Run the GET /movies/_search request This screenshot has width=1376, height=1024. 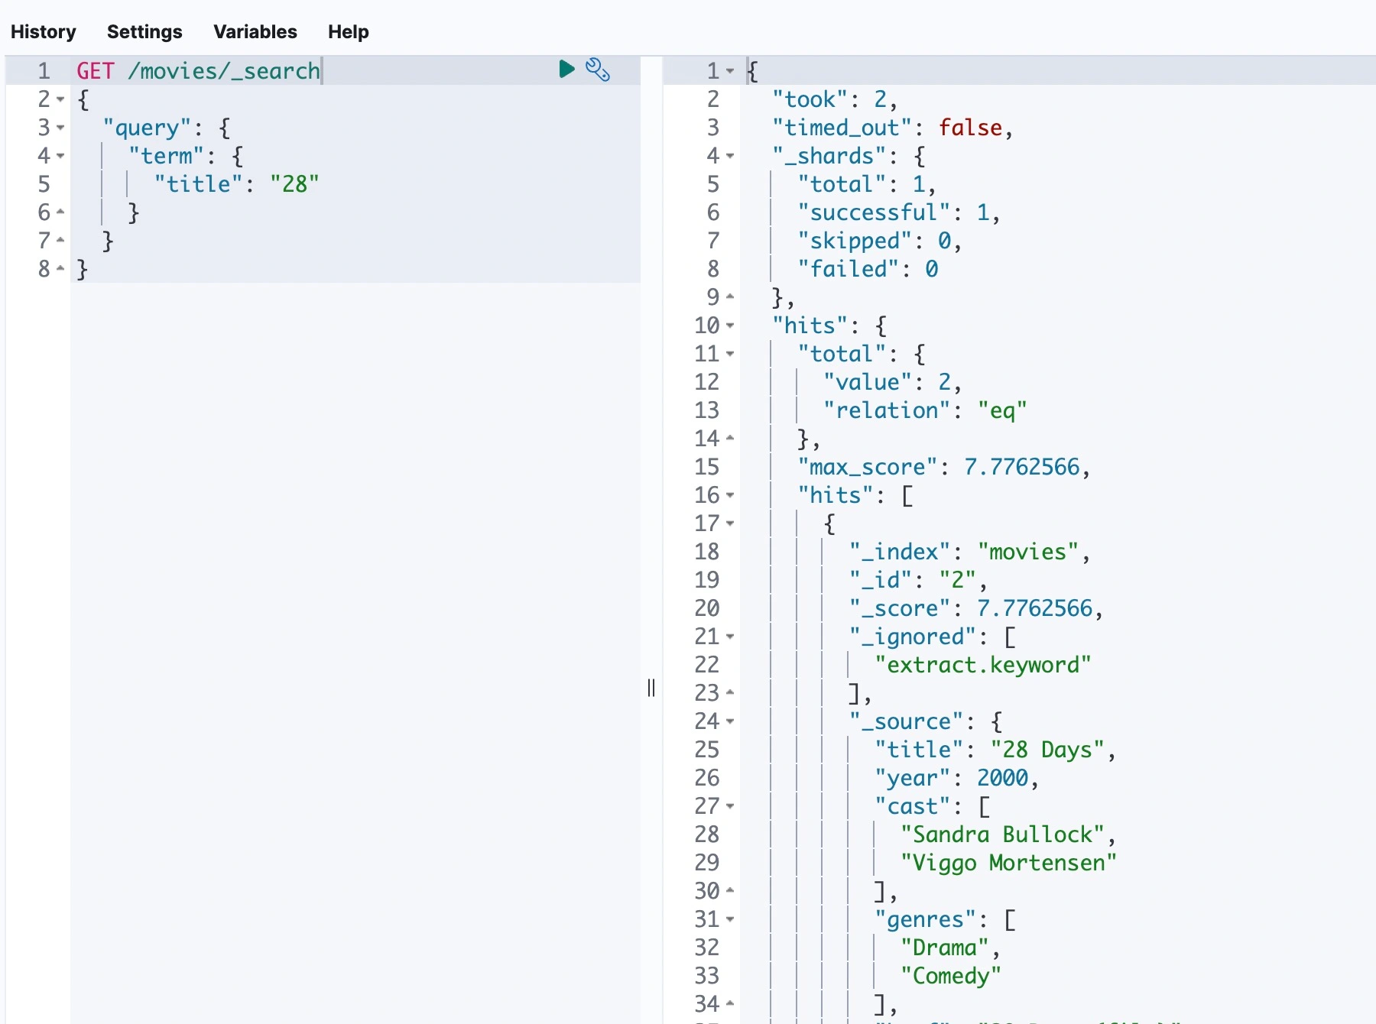coord(566,70)
